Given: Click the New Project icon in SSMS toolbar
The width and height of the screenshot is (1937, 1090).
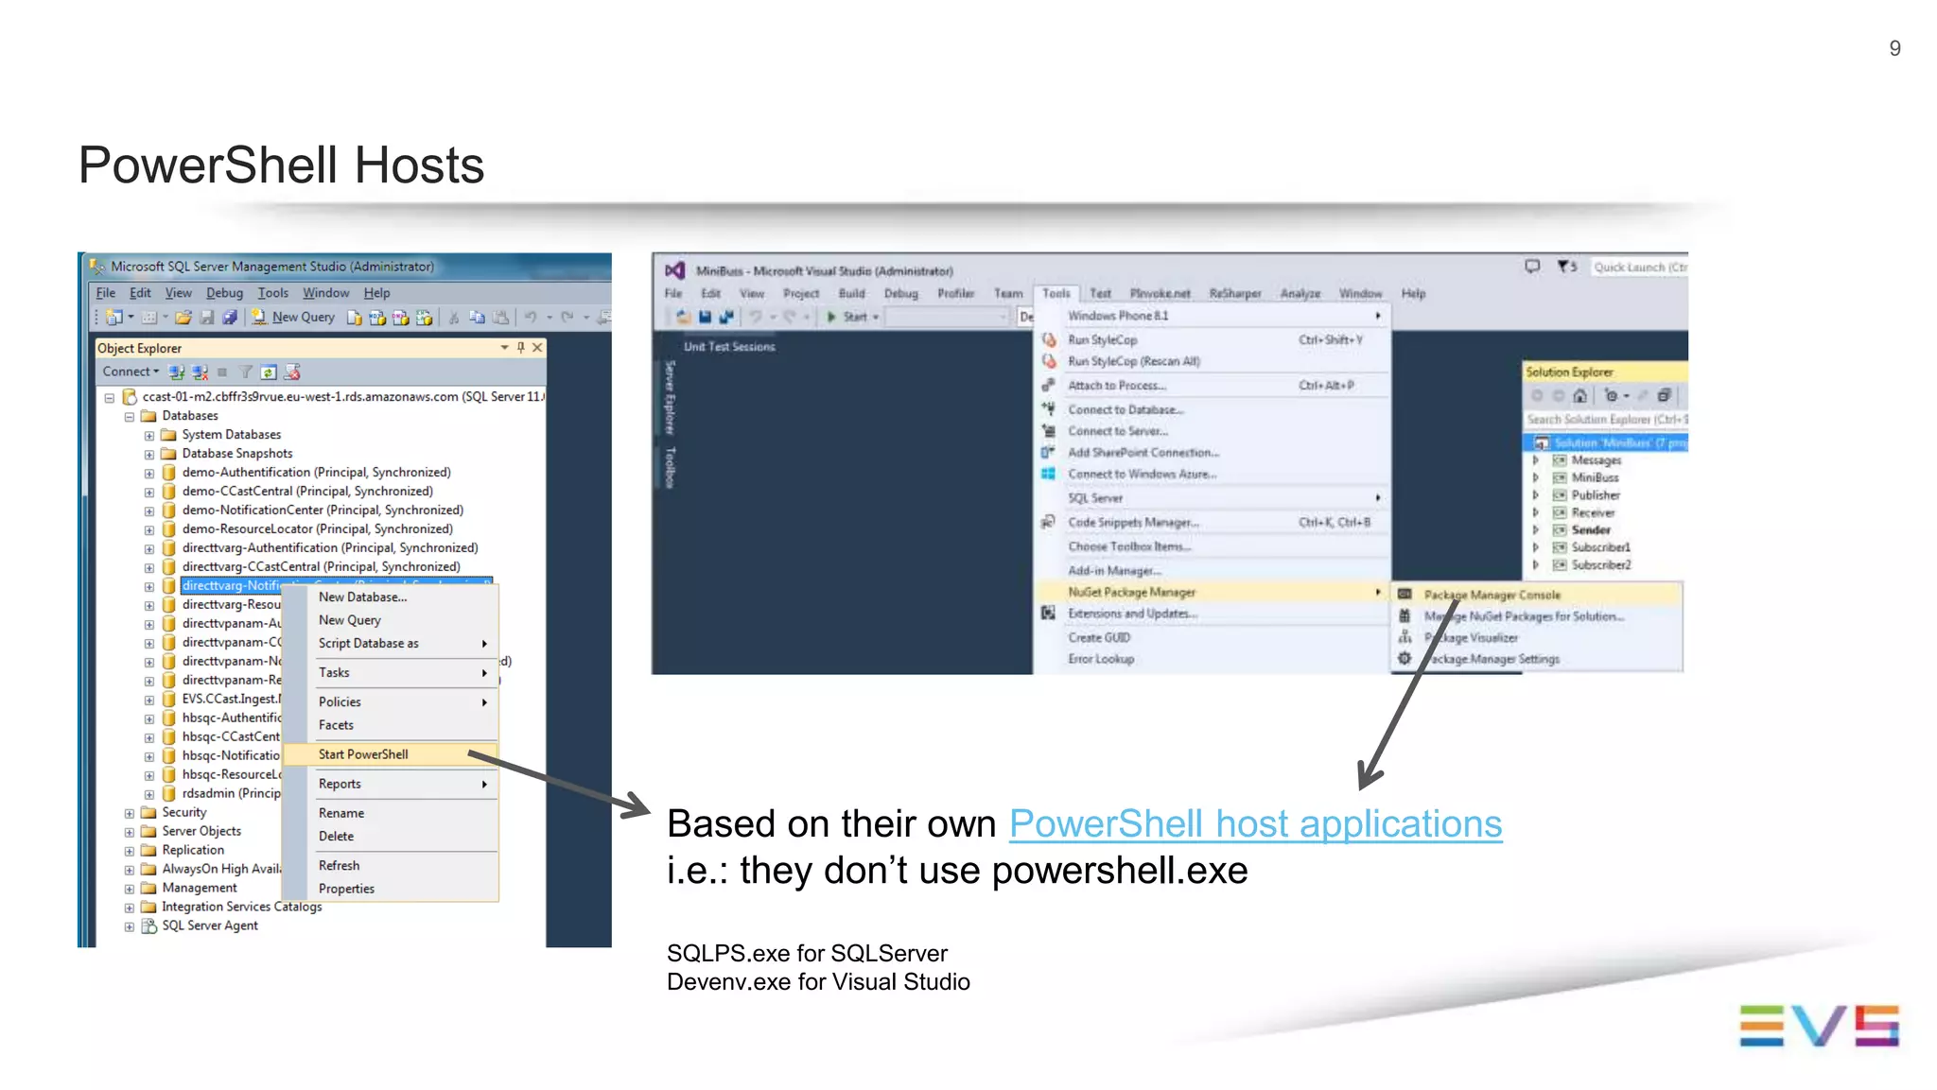Looking at the screenshot, I should (x=113, y=318).
